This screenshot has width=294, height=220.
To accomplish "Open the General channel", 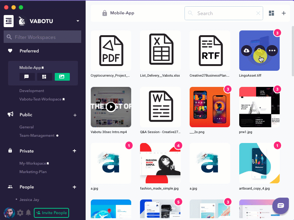I will [x=26, y=127].
